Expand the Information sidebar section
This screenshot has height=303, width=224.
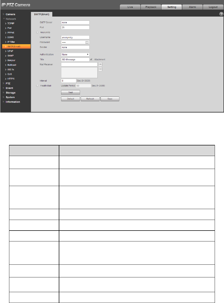point(13,102)
